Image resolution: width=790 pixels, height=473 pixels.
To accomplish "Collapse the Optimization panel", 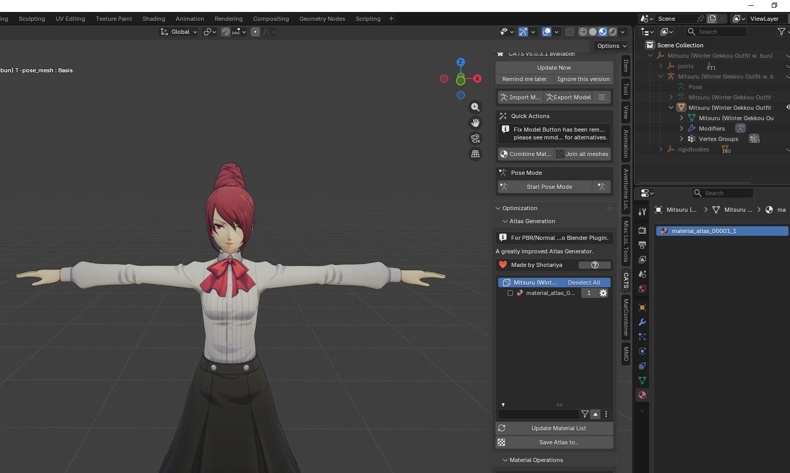I will tap(498, 208).
